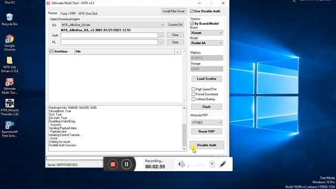The width and height of the screenshot is (336, 189).
Task: Click the 'Serial: UMT816001832' status text
Action: pos(62,164)
